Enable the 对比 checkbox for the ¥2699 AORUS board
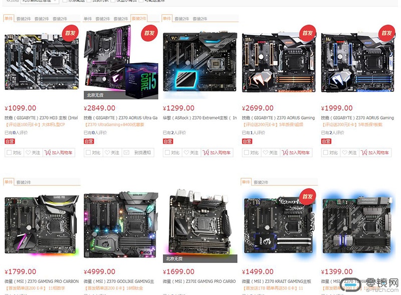 (x=247, y=153)
